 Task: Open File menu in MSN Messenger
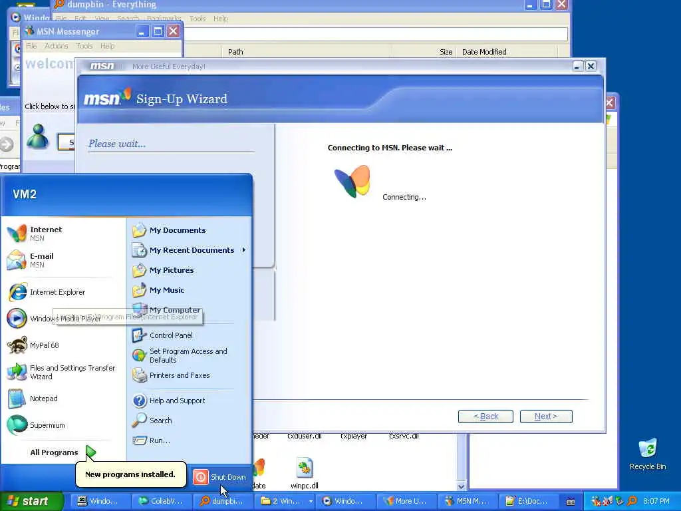31,46
